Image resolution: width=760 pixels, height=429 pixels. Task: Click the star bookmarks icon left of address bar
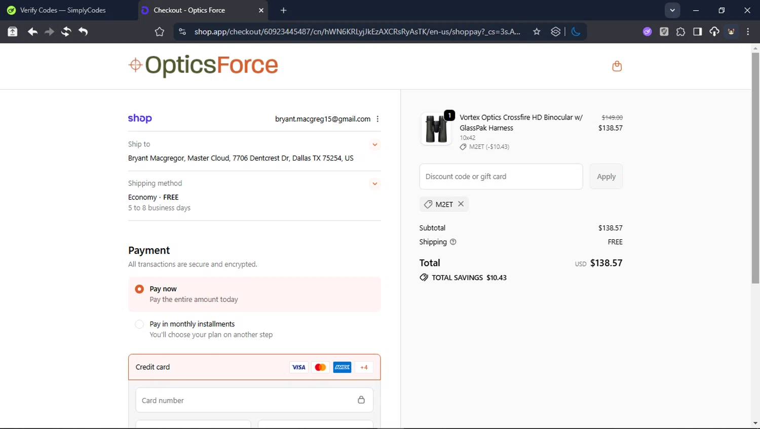point(160,32)
